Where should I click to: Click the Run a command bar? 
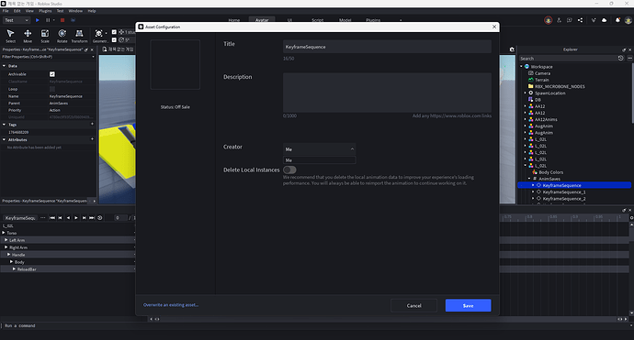(317, 325)
